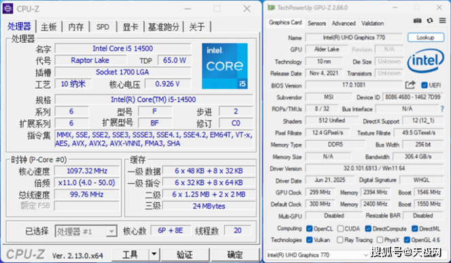Click the 名字 field Intel Core i5 14500
This screenshot has width=451, height=263.
point(123,48)
